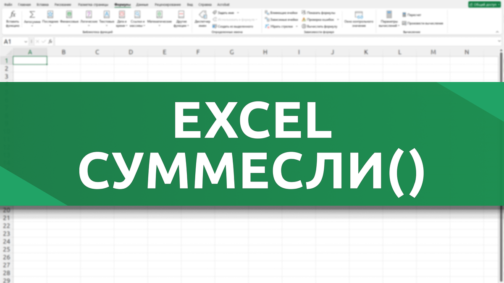Open the Financial functions icon

(x=69, y=14)
